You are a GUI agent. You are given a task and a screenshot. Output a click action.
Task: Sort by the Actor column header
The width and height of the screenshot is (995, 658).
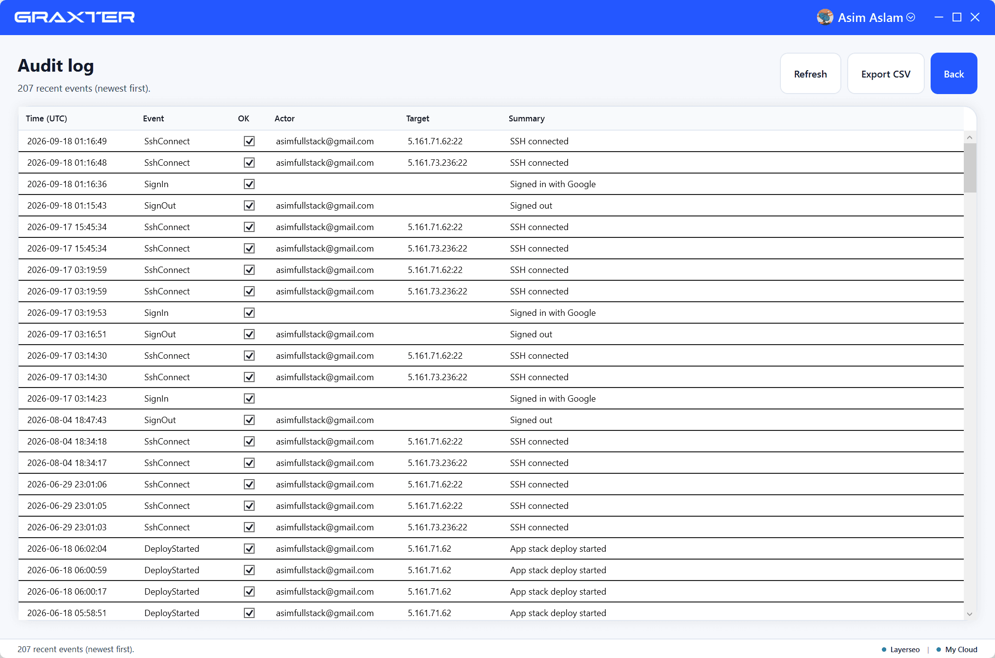click(284, 118)
